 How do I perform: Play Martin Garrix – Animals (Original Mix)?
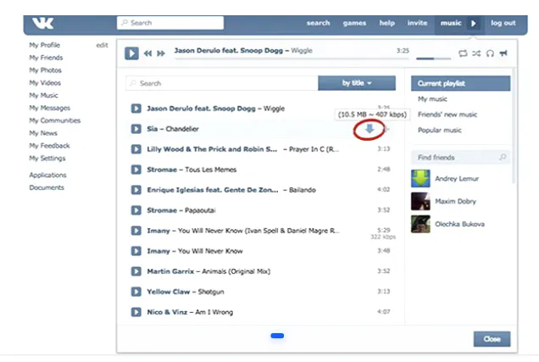click(x=136, y=271)
